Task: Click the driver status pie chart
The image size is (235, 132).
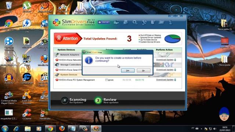Action: [x=172, y=39]
